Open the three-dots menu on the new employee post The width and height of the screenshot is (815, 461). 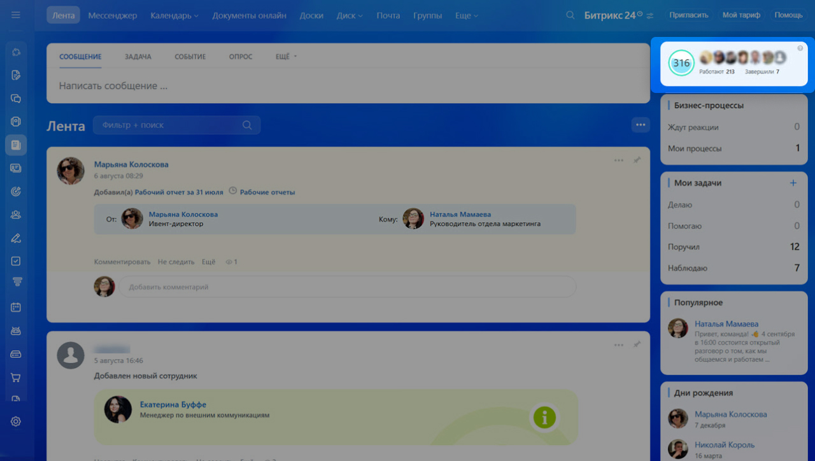pos(619,344)
